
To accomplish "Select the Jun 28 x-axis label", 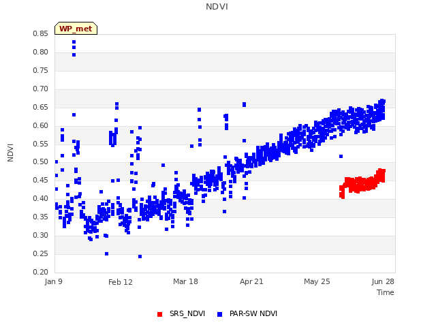I will pos(383,281).
